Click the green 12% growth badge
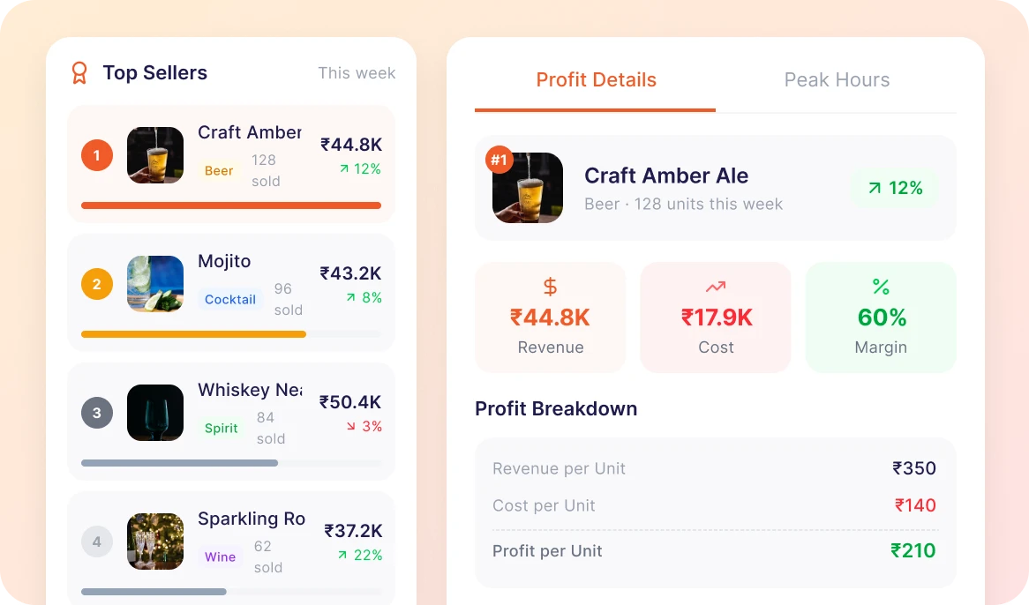Screen dimensions: 1029x605 (895, 188)
